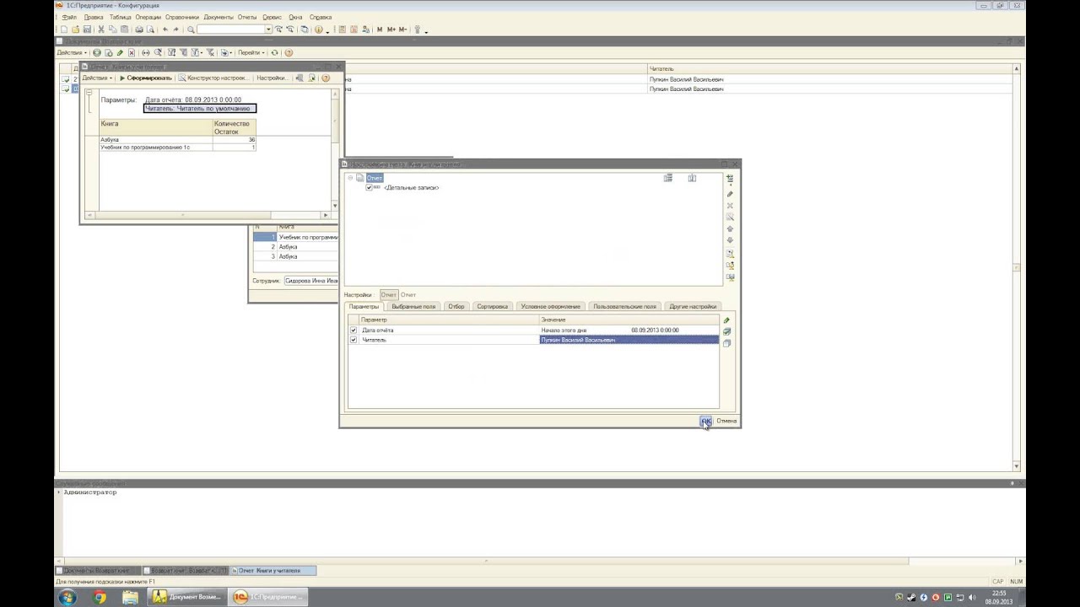Toggle the 'Дата отчёта' parameter checkbox

click(354, 330)
